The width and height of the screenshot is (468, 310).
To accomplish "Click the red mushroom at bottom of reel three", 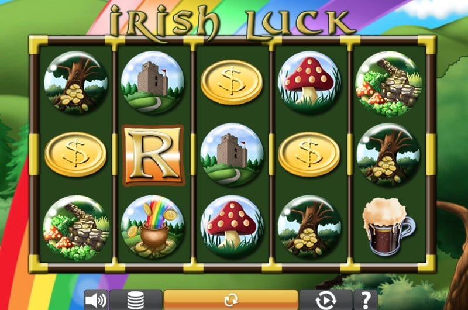I will (x=232, y=227).
